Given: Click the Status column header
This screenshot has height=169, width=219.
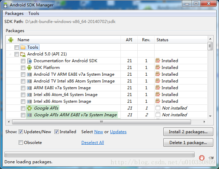Looking at the screenshot, I should click(x=181, y=40).
